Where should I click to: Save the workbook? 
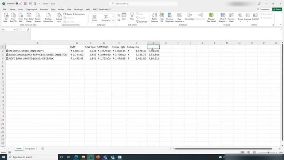[x=25, y=4]
